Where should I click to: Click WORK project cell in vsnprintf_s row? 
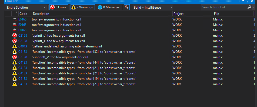click(177, 57)
